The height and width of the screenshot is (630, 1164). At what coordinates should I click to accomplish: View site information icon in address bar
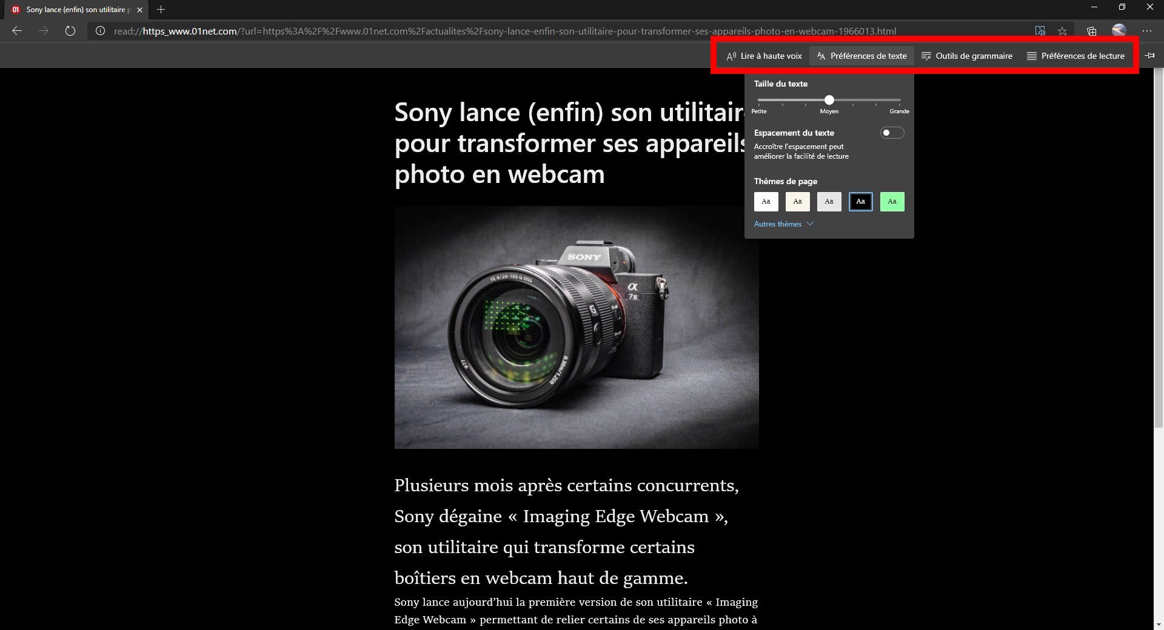click(101, 31)
